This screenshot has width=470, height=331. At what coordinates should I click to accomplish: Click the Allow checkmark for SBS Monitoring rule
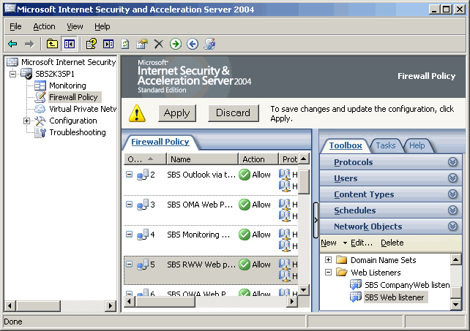click(245, 235)
